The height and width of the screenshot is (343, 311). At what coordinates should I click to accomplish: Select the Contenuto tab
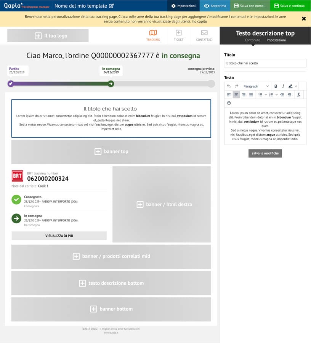click(252, 40)
